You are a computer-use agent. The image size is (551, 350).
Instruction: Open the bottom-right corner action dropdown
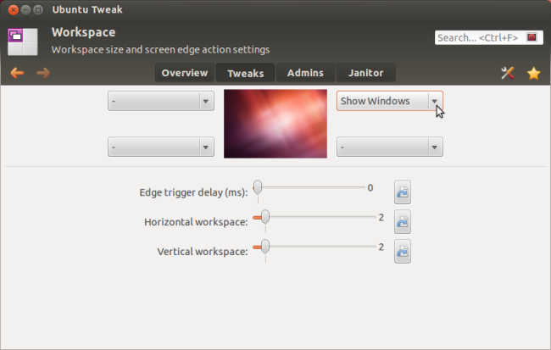click(390, 147)
